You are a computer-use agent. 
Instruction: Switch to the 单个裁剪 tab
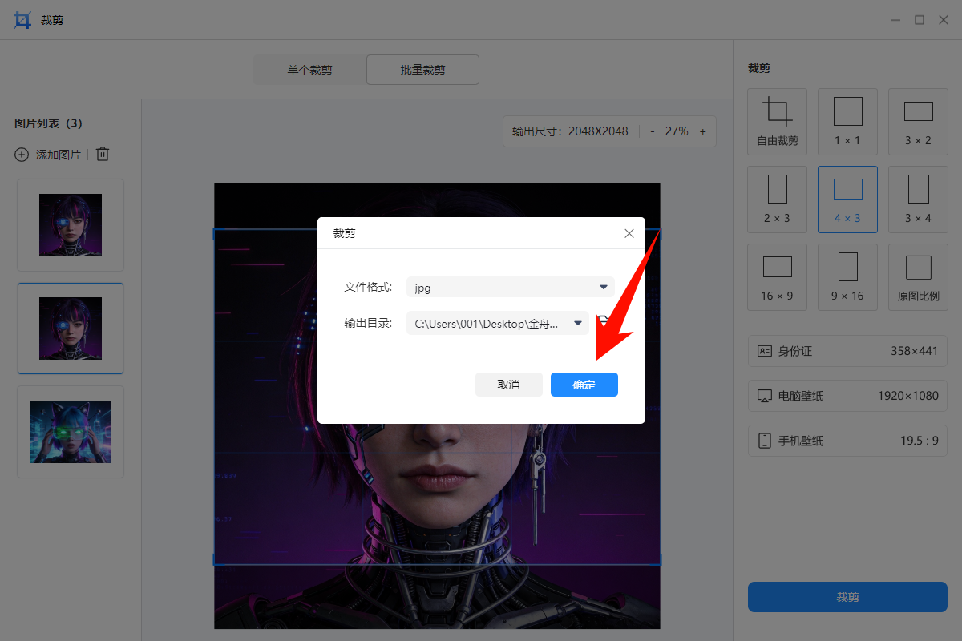pyautogui.click(x=310, y=70)
